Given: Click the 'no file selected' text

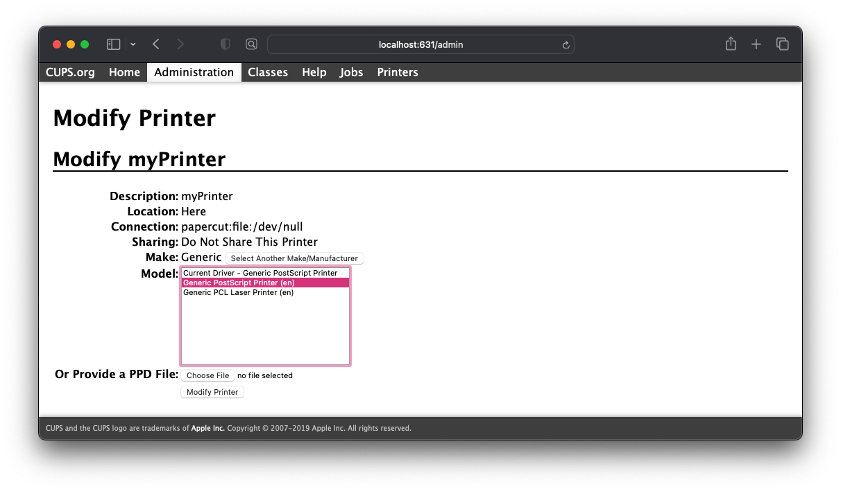Looking at the screenshot, I should 265,375.
